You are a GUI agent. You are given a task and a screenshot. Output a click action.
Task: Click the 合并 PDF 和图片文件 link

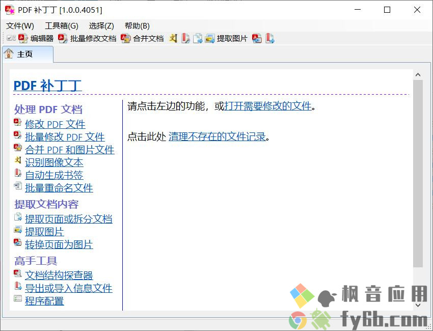tap(70, 150)
